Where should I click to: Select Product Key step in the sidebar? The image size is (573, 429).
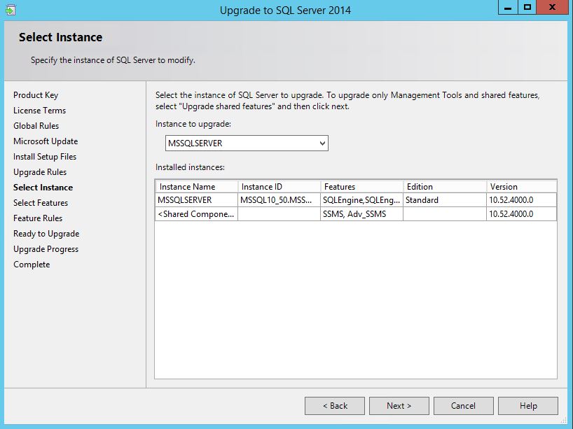(36, 95)
